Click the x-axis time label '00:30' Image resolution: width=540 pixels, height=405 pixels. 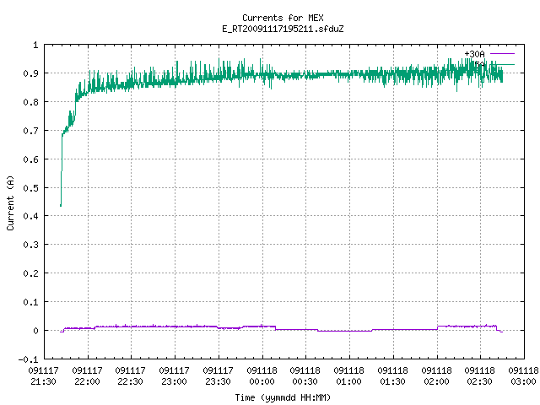coord(305,381)
